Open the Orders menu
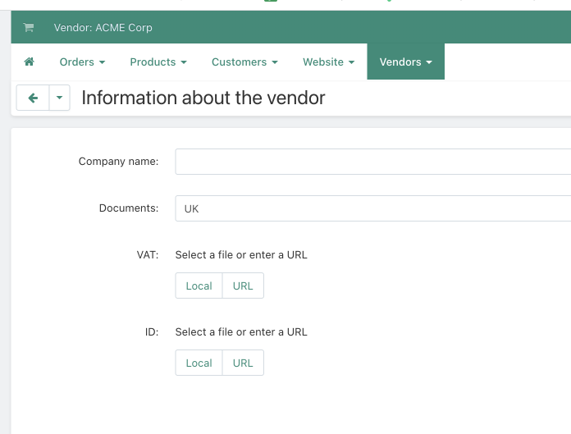The image size is (571, 434). coord(82,62)
